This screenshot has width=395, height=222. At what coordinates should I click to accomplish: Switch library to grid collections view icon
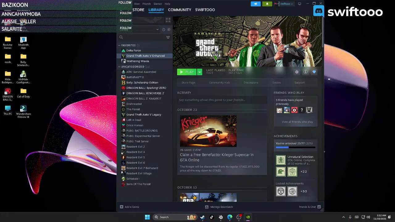tap(168, 20)
